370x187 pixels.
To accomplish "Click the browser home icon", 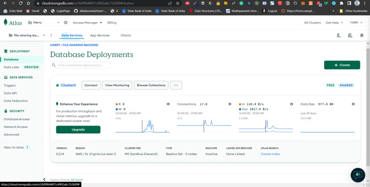I will pyautogui.click(x=28, y=3).
